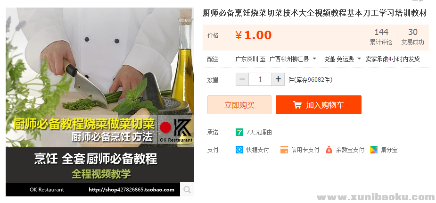The width and height of the screenshot is (436, 203).
Task: Expand the 快递 免运费 shipping dropdown
Action: [342, 59]
